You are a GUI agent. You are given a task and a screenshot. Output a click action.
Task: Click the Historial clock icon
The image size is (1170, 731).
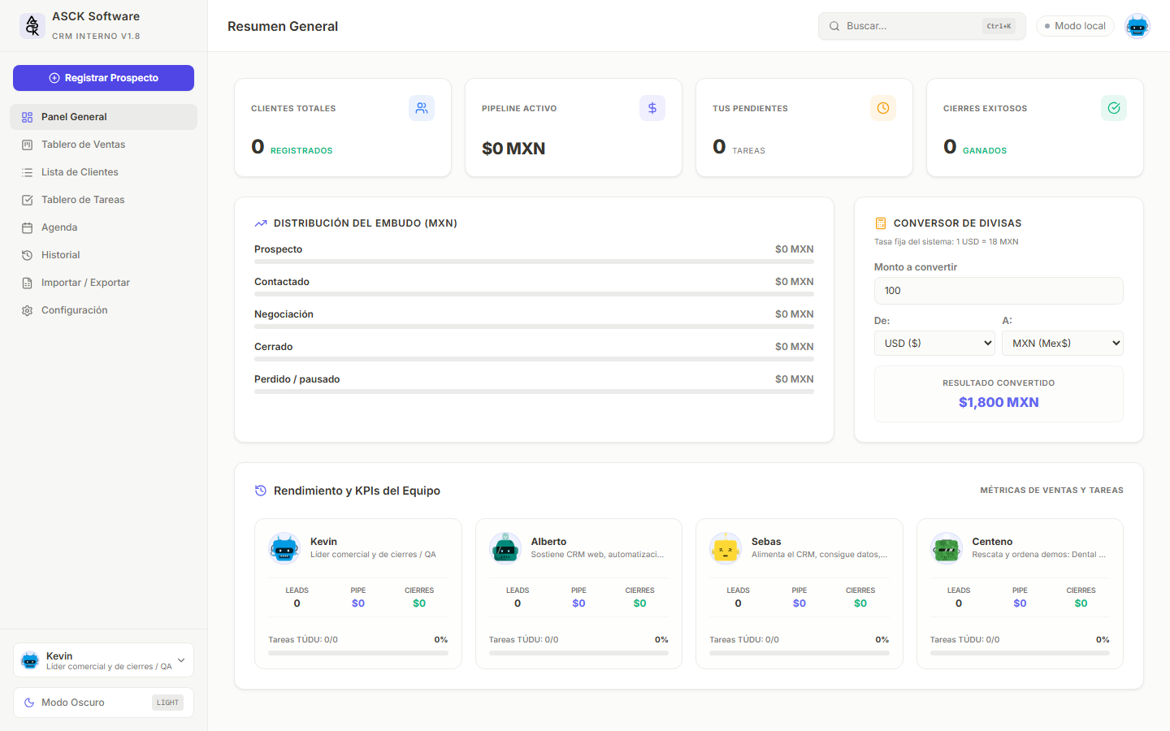pos(27,255)
